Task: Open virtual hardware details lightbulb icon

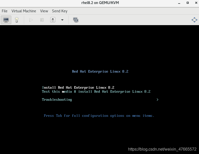Action: pos(17,20)
